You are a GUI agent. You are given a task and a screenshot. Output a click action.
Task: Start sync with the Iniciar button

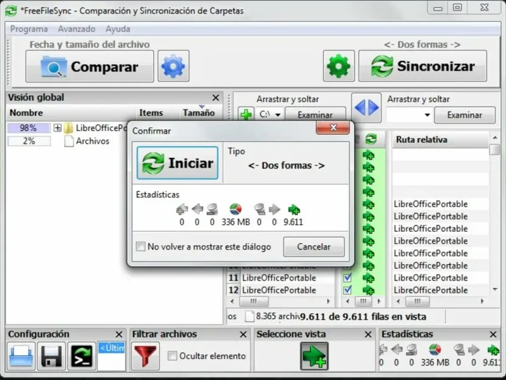tap(178, 163)
